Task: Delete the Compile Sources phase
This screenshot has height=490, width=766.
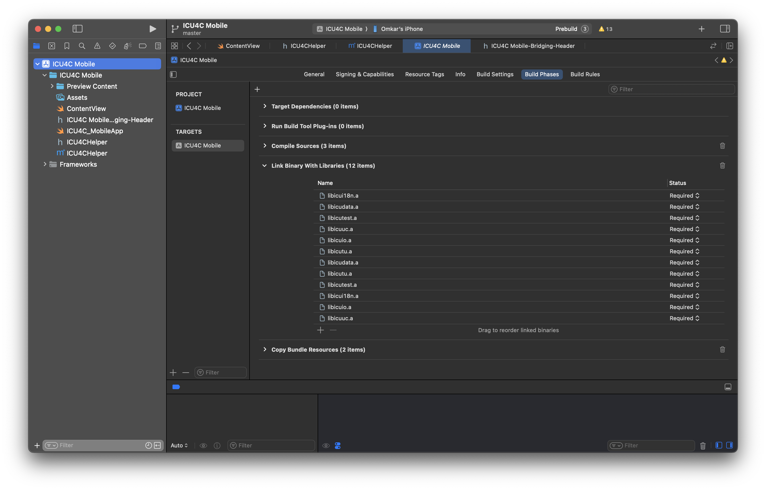Action: tap(722, 146)
